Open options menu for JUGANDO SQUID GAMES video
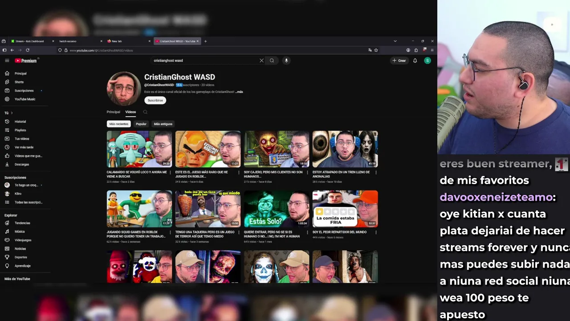Image resolution: width=570 pixels, height=321 pixels. point(170,232)
